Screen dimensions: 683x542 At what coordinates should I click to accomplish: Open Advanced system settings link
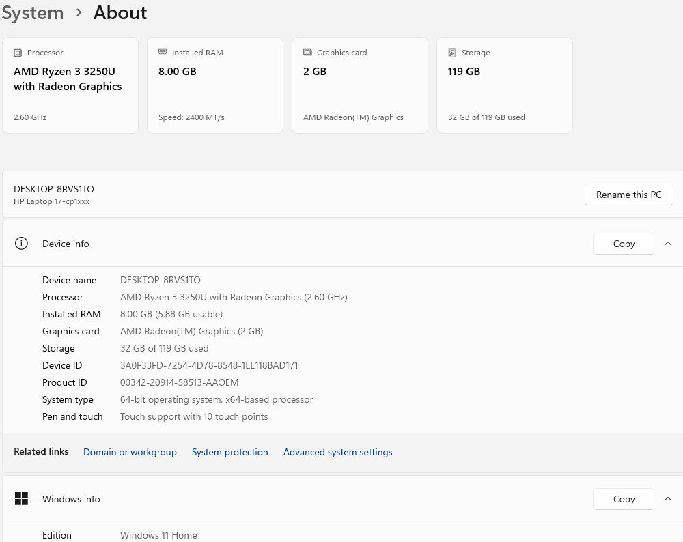(x=337, y=452)
